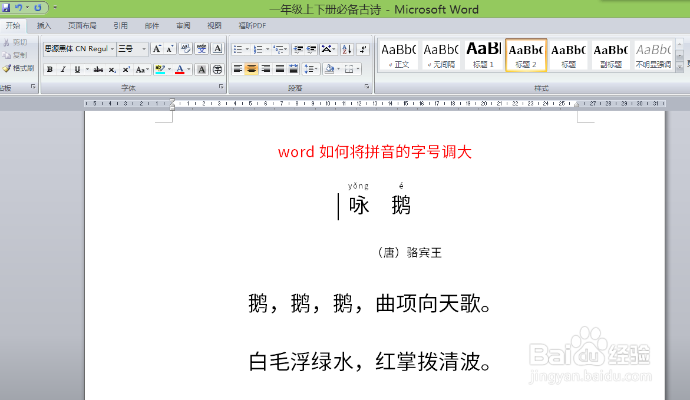Viewport: 690px width, 400px height.
Task: Toggle Bold formatting
Action: coord(49,70)
